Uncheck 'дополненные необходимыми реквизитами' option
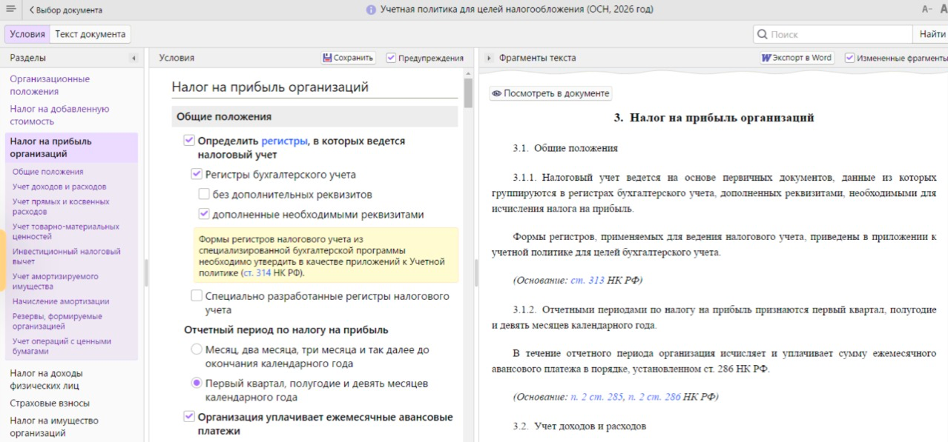 click(204, 215)
